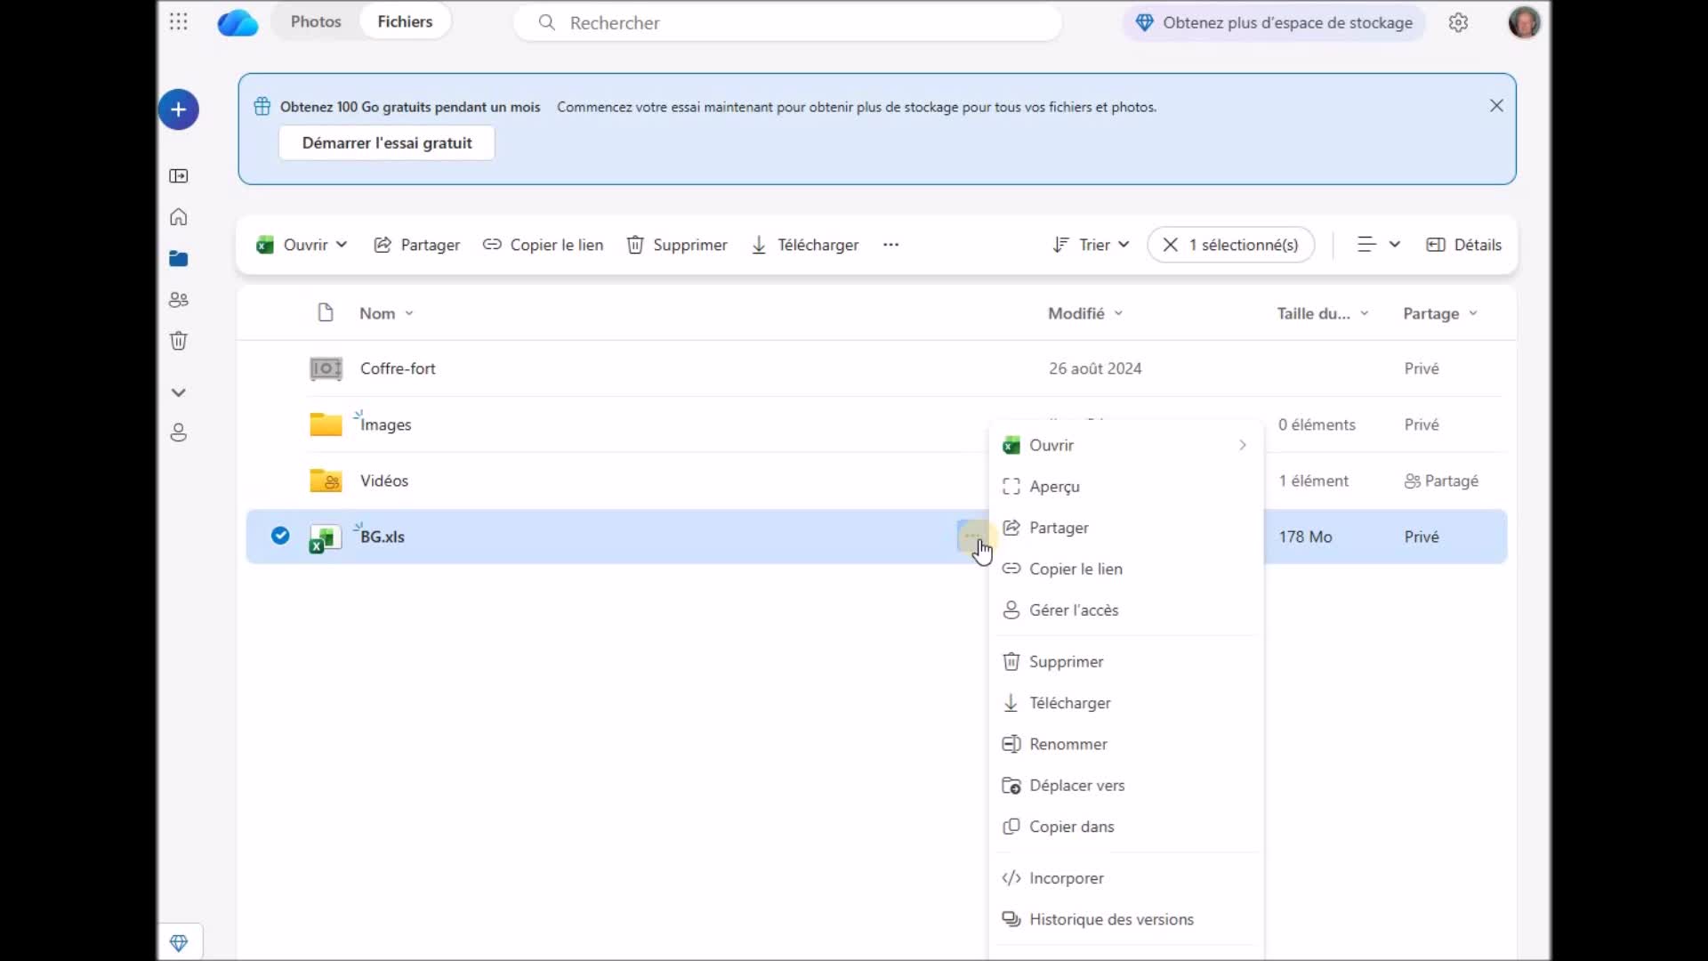Click Obtenez plus d'espace de stockage
Screen dimensions: 1708x961
click(x=1274, y=22)
